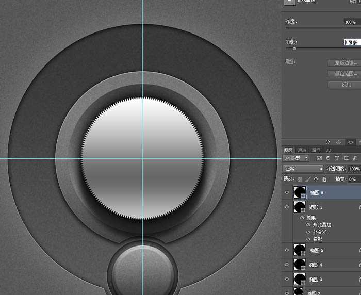The width and height of the screenshot is (361, 295).
Task: Click the 羽化 pixel value input field
Action: (x=352, y=42)
